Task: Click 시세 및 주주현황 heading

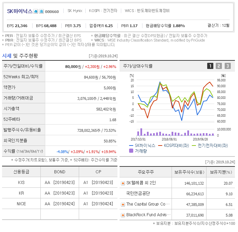Action: click(x=20, y=56)
